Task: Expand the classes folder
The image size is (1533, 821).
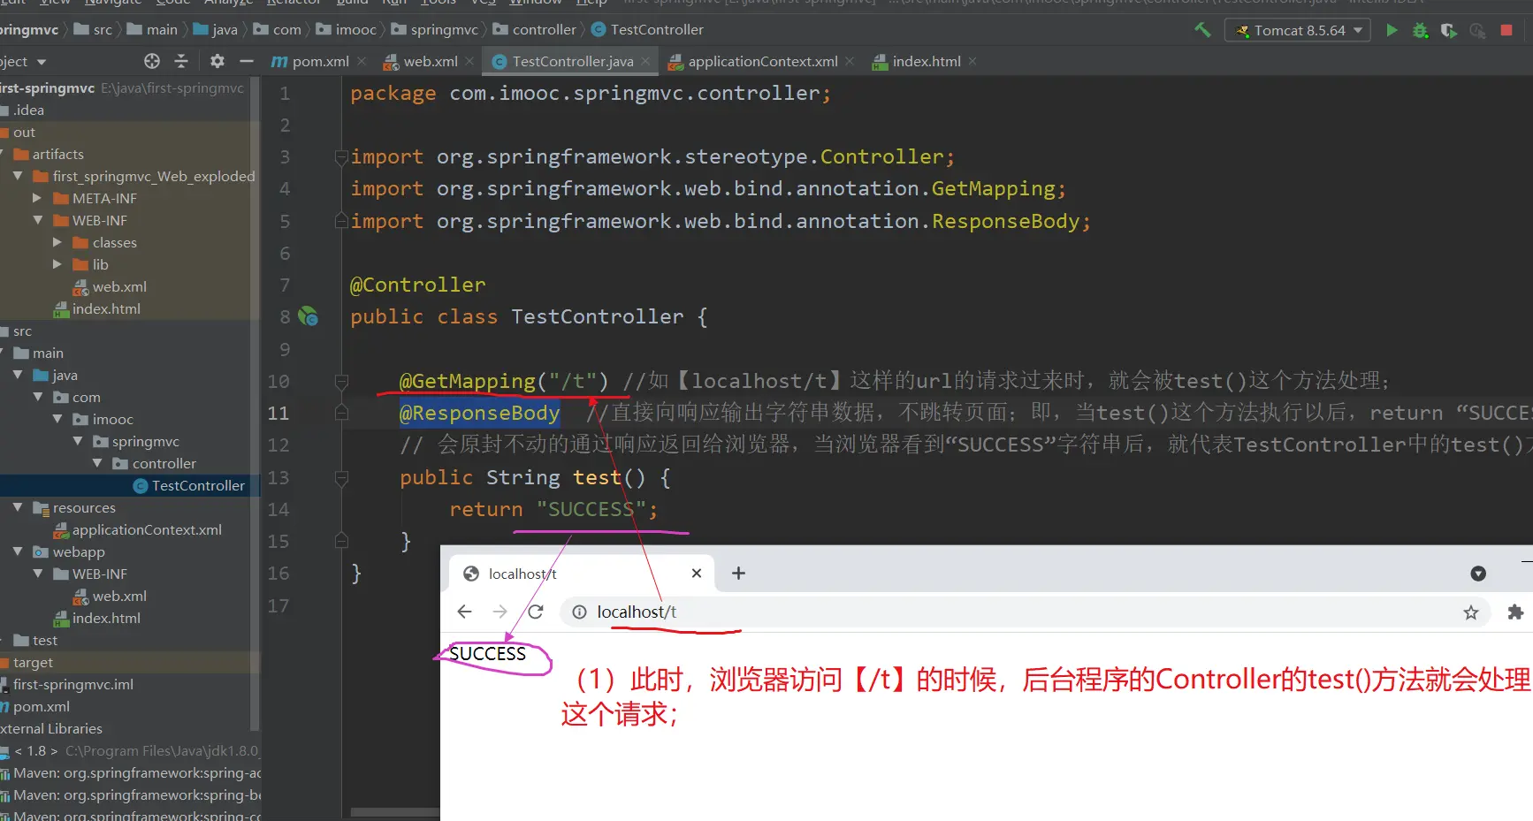Action: coord(57,242)
